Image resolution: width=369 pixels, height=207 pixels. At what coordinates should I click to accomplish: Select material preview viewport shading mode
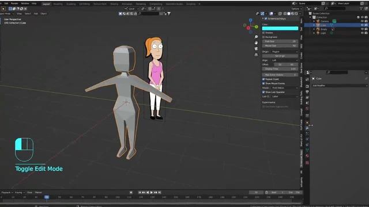pyautogui.click(x=292, y=14)
